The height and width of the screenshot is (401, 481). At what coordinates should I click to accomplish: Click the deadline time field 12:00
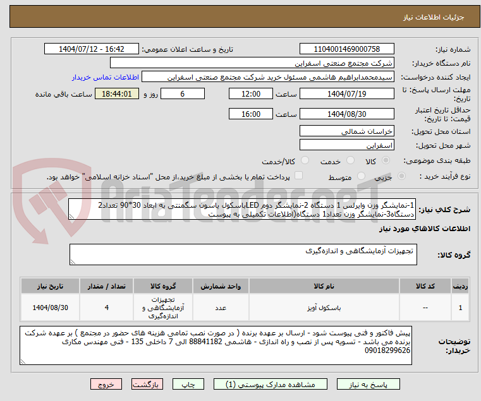(x=251, y=94)
